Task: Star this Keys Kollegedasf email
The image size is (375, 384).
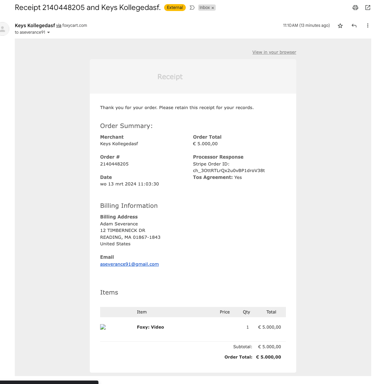Action: 340,26
